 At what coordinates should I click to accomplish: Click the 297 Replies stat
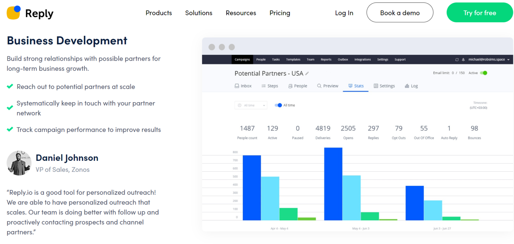373,132
